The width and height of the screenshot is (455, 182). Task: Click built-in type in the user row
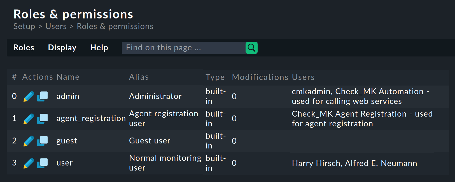click(216, 163)
